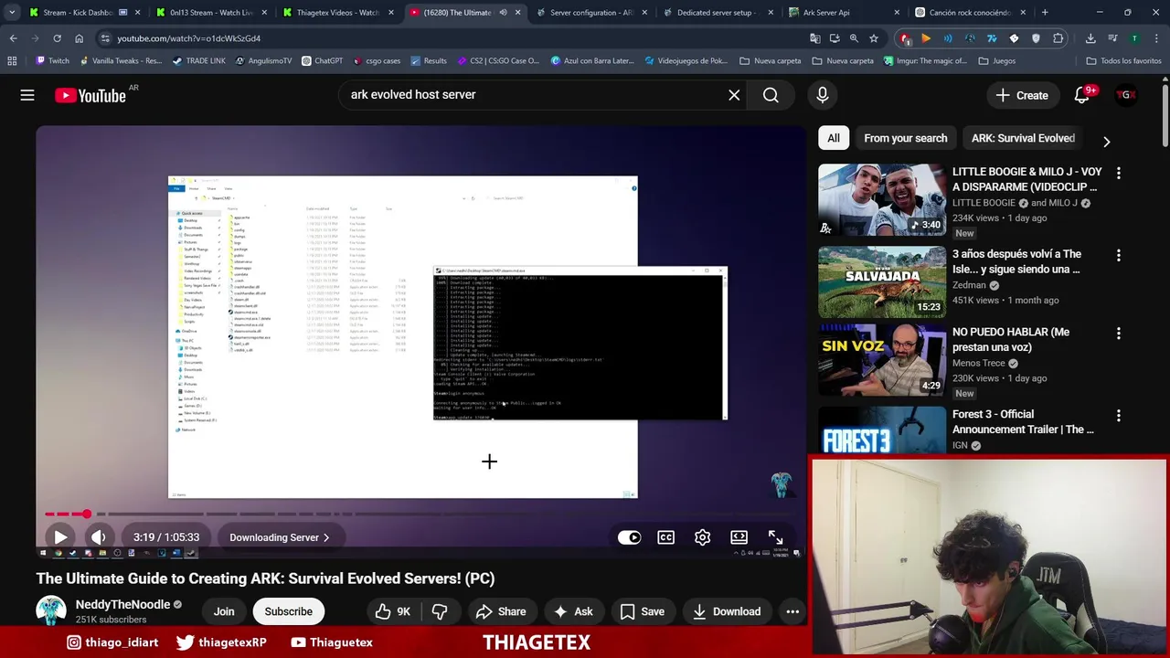Ask about this video
This screenshot has height=658, width=1170.
(573, 611)
